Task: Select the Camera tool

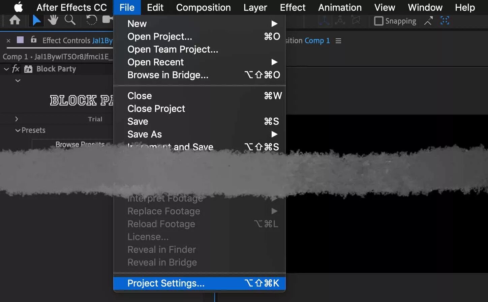Action: 107,20
